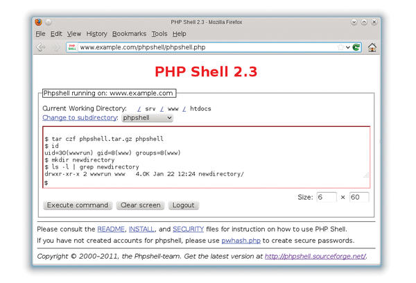This screenshot has width=416, height=283.
Task: Open the README link
Action: [x=111, y=229]
